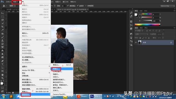Toggle lock all padlock icon in Layers panel

149,38
